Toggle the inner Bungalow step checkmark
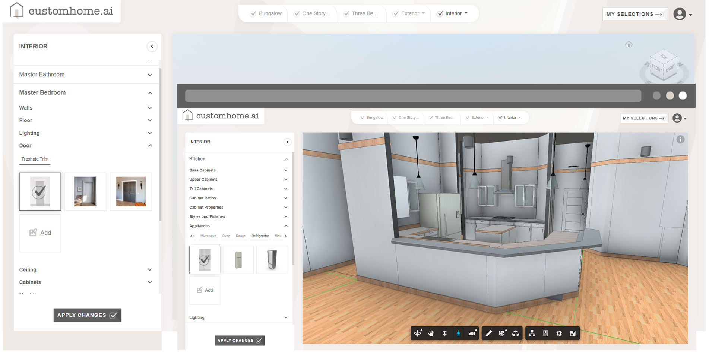The width and height of the screenshot is (709, 354). pyautogui.click(x=362, y=118)
